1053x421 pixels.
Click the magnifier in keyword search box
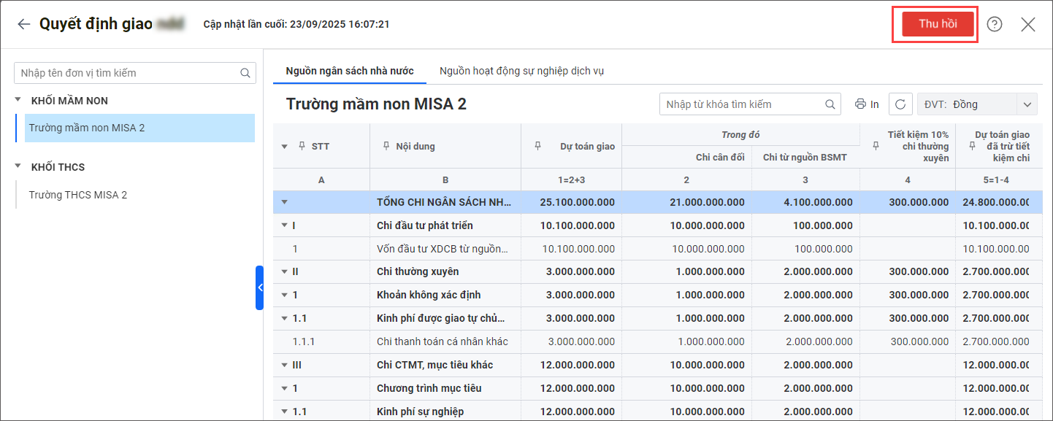830,104
